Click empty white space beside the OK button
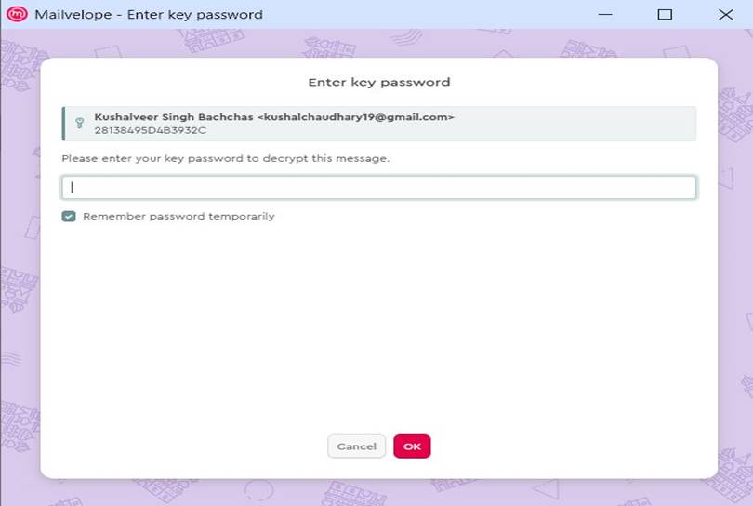Screen dimensions: 753x506 [x=552, y=446]
